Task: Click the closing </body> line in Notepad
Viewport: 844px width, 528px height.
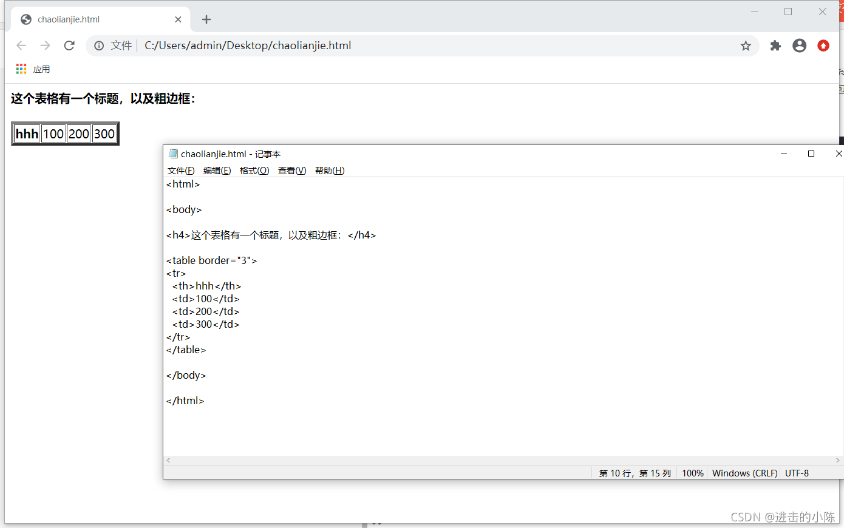Action: click(186, 375)
